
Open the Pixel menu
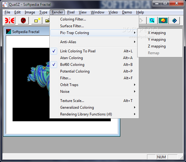[71, 12]
